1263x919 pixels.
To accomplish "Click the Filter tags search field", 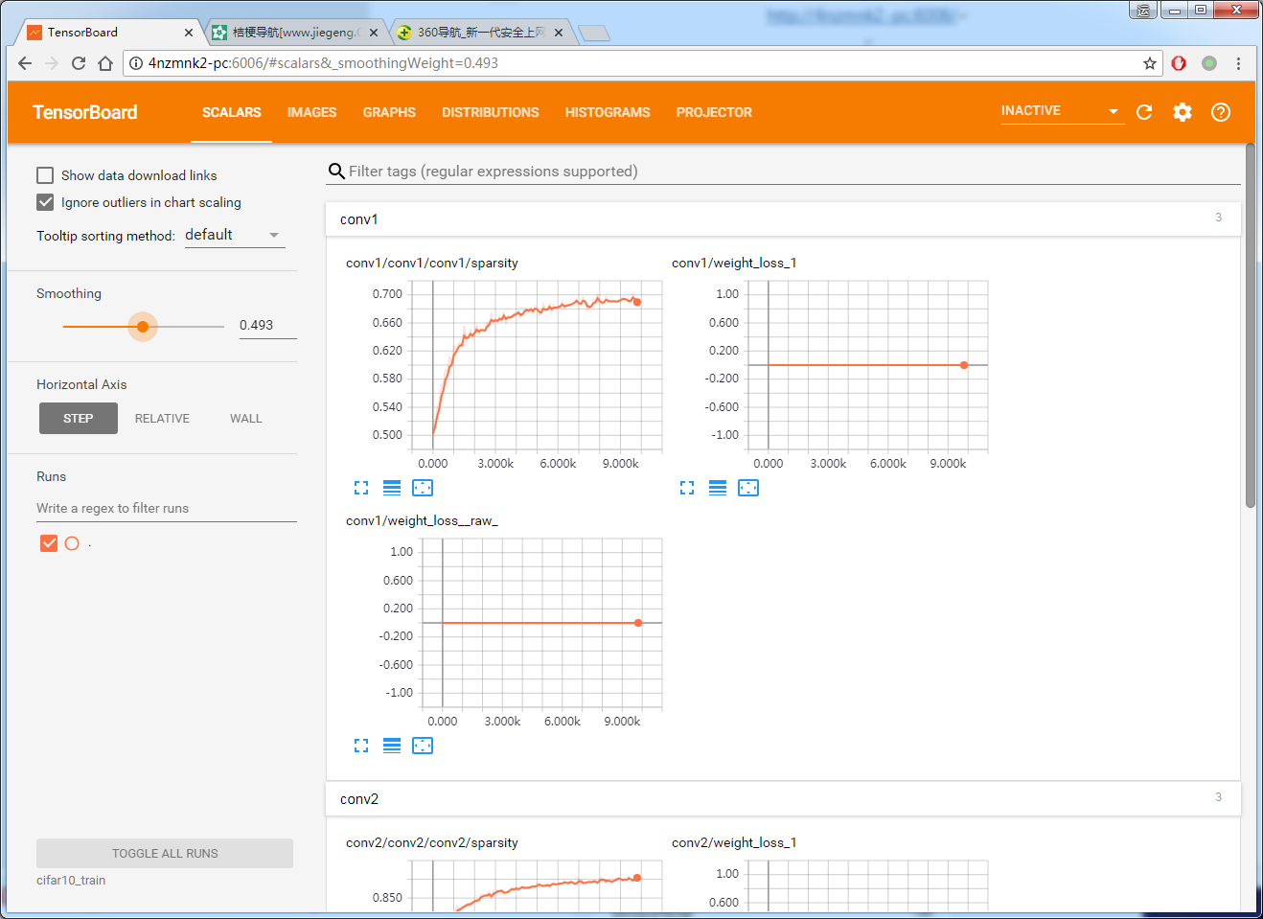I will pyautogui.click(x=793, y=172).
